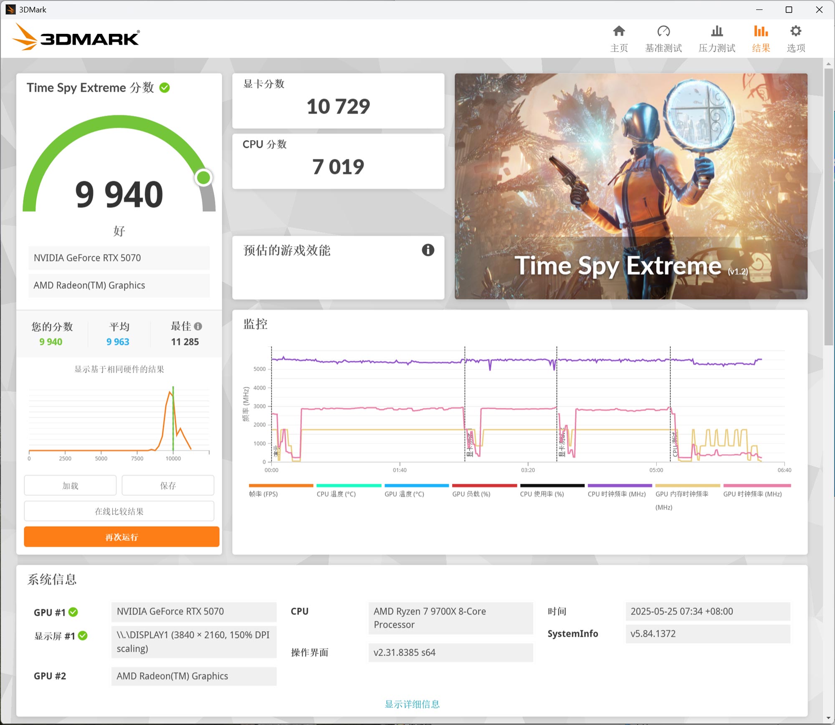Click the 3DMark logo

pyautogui.click(x=76, y=38)
